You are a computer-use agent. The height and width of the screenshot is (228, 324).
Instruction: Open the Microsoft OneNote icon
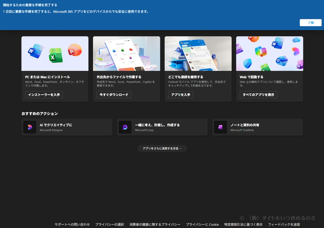(x=220, y=127)
